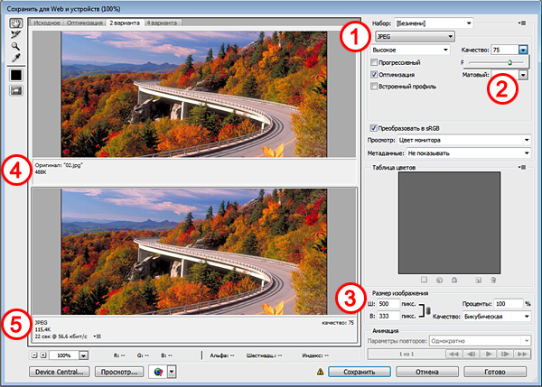542x387 pixels.
Task: Click the Сохранить button
Action: tap(360, 372)
